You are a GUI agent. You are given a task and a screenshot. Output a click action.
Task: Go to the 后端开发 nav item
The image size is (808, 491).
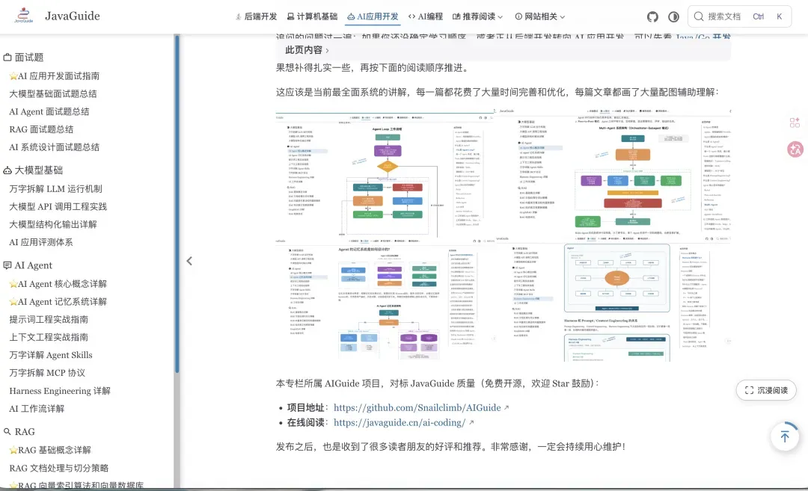coord(256,16)
